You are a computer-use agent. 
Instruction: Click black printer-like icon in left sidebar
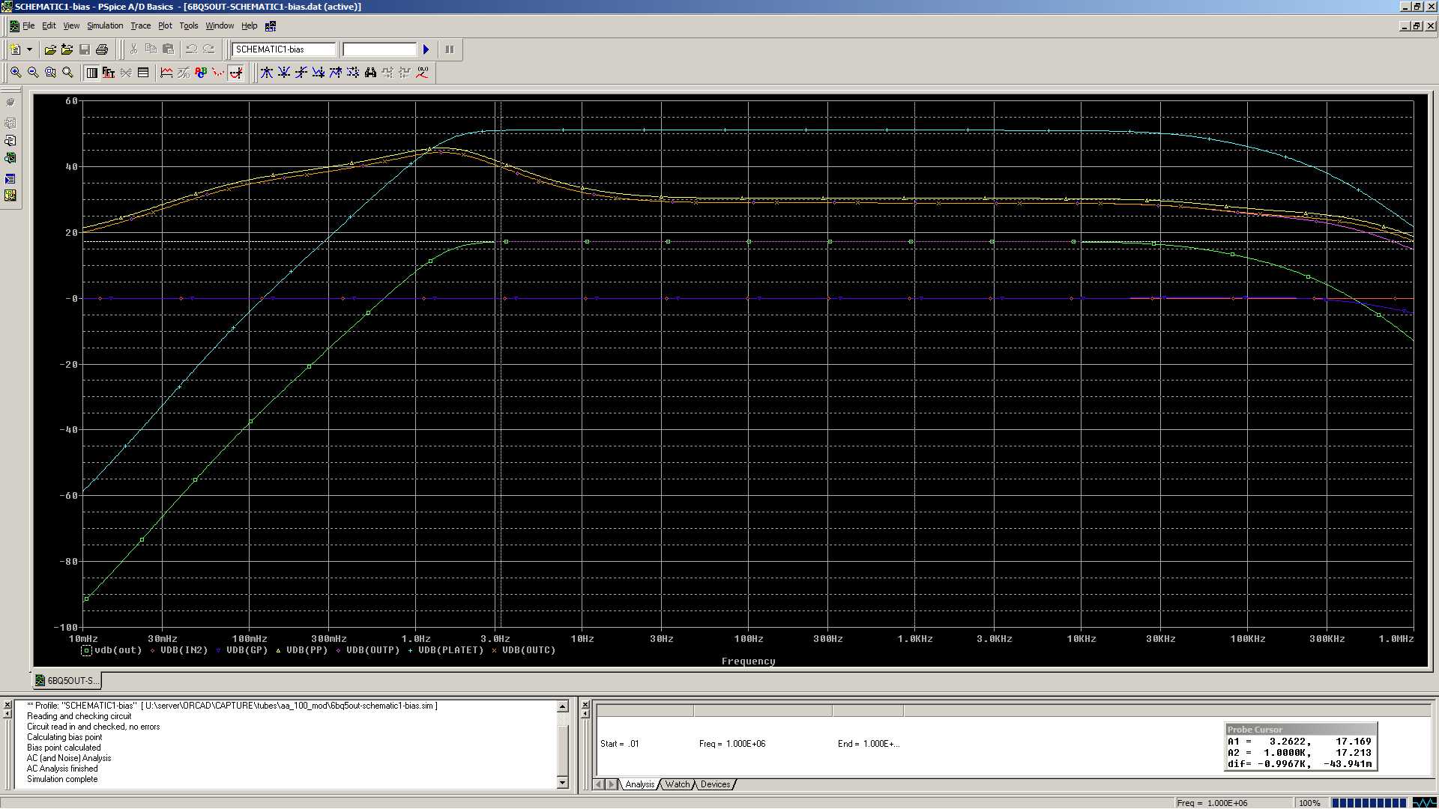(10, 140)
